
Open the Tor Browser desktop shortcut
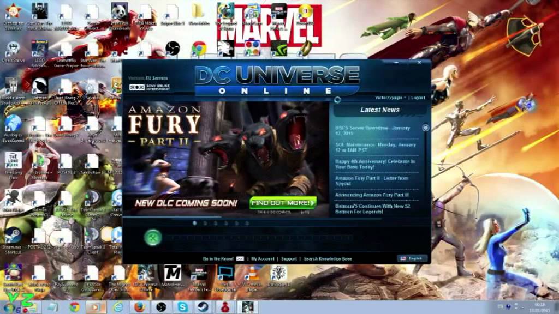coord(39,166)
